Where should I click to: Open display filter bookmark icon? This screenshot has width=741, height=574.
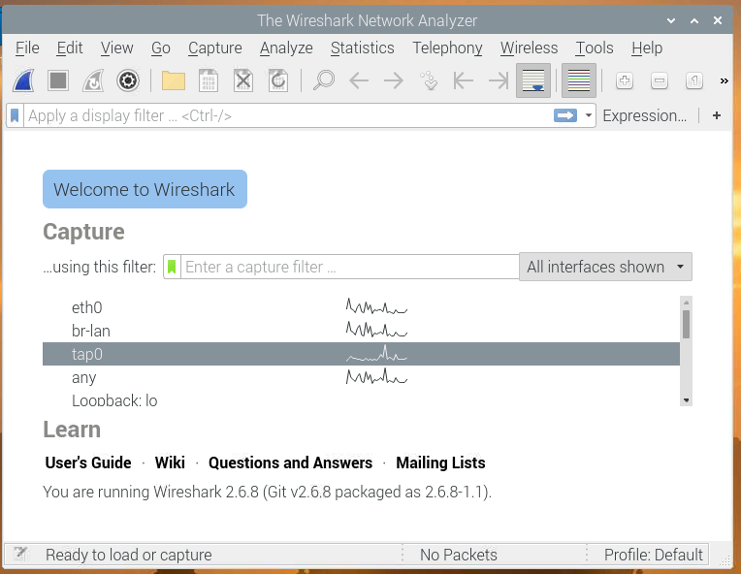tap(15, 115)
